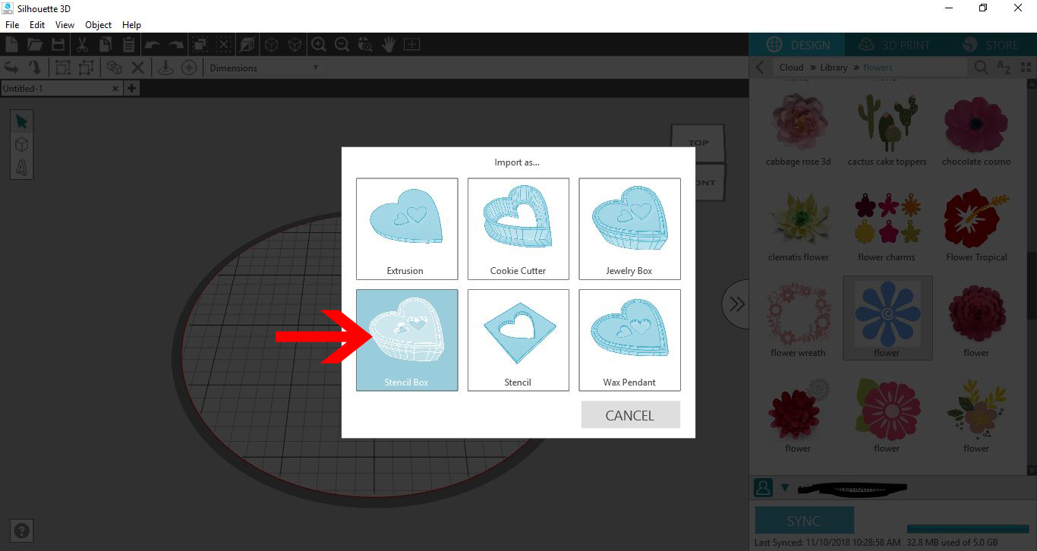Cancel the Import as dialog
The height and width of the screenshot is (551, 1037).
(x=630, y=415)
